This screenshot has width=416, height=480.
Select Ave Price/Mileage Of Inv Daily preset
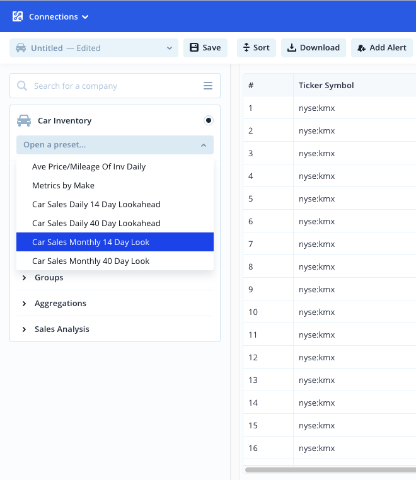click(x=115, y=166)
